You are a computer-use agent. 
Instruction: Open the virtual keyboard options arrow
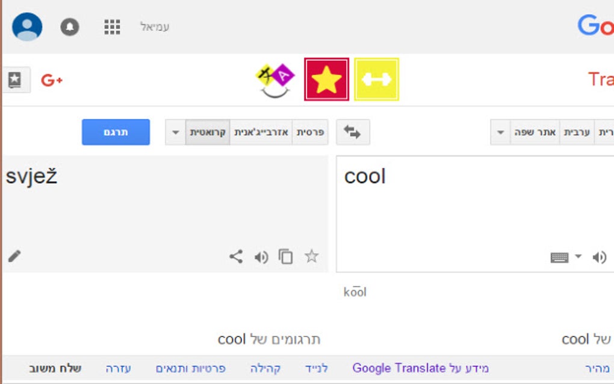(x=578, y=257)
